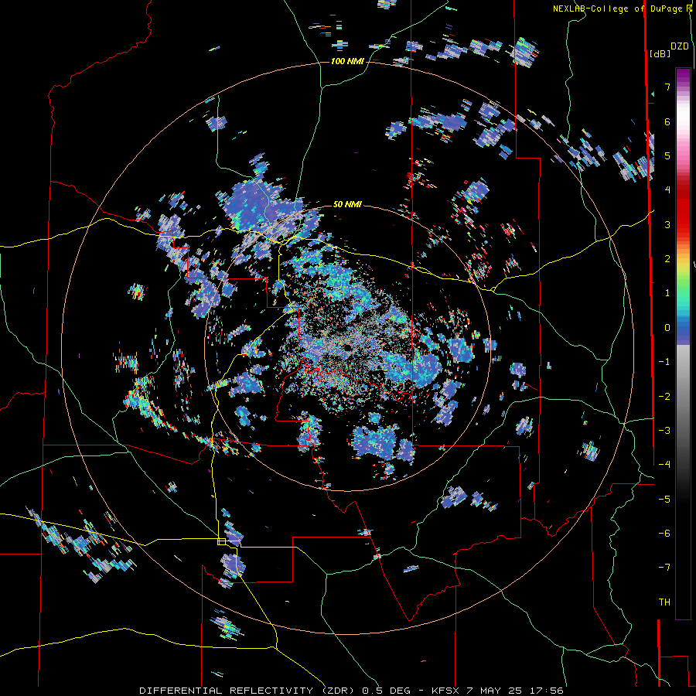This screenshot has width=696, height=696.
Task: Select the 2 value on the scale
Action: [x=667, y=259]
